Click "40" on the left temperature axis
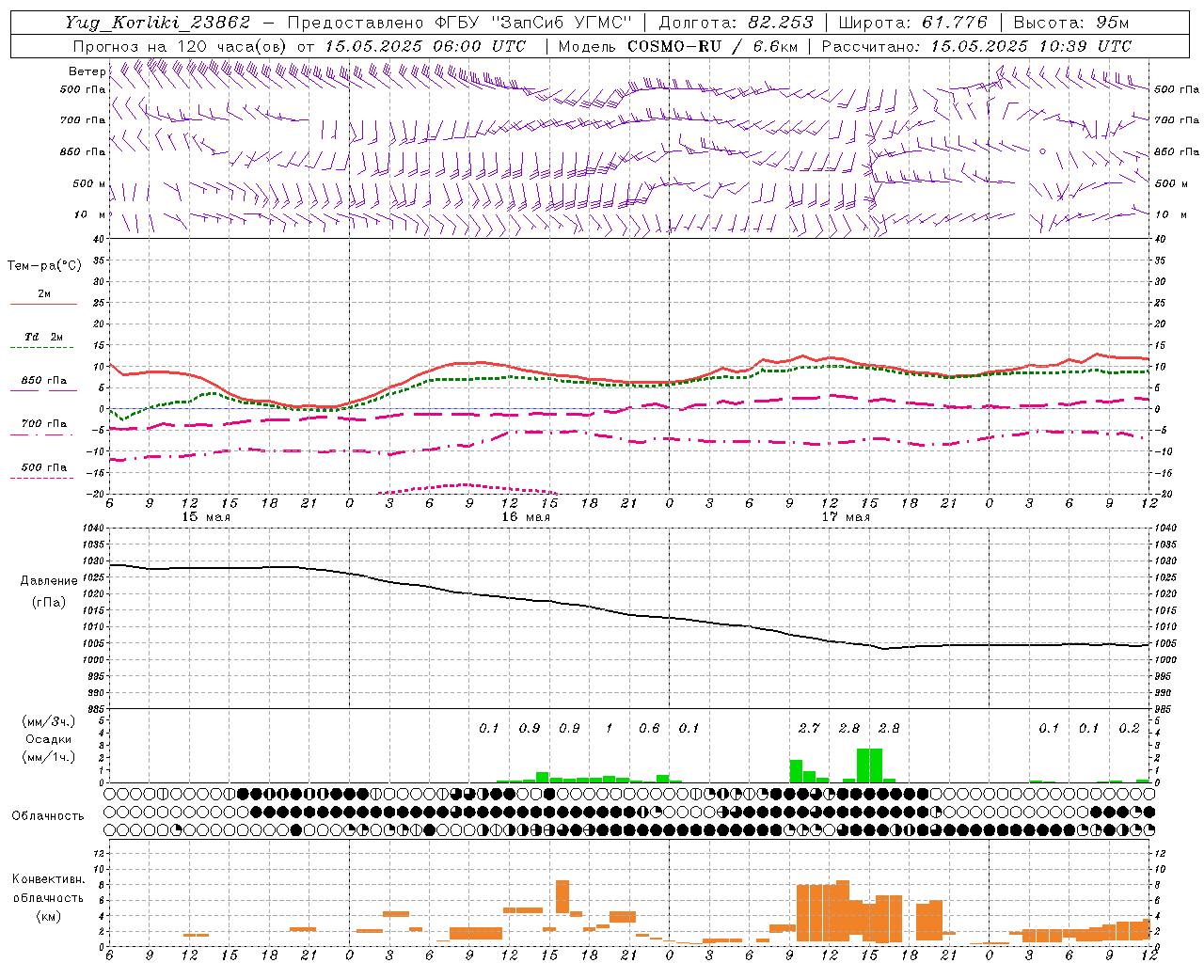Screen dimensions: 1204x963 100,239
